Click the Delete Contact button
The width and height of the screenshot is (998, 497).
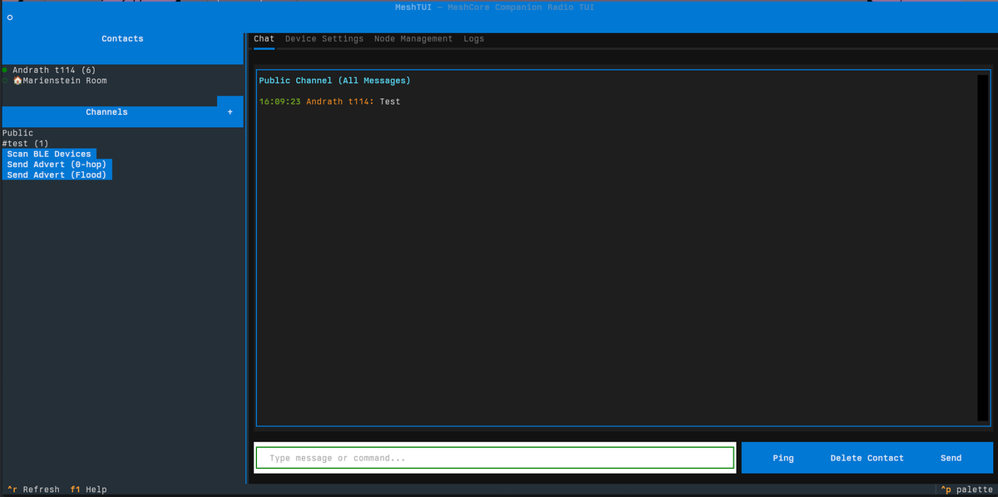click(x=867, y=457)
